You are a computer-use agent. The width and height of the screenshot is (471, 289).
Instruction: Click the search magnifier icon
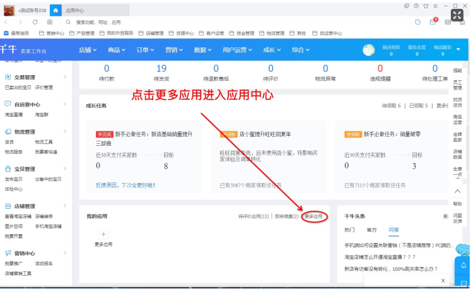click(68, 22)
